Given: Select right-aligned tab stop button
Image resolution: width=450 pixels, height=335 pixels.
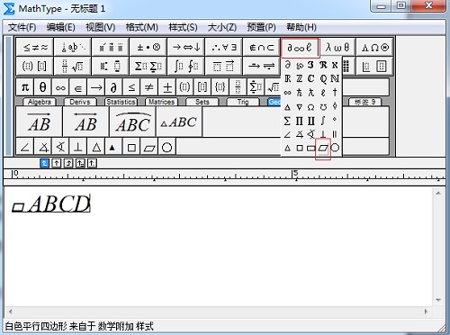Looking at the screenshot, I should [x=68, y=163].
